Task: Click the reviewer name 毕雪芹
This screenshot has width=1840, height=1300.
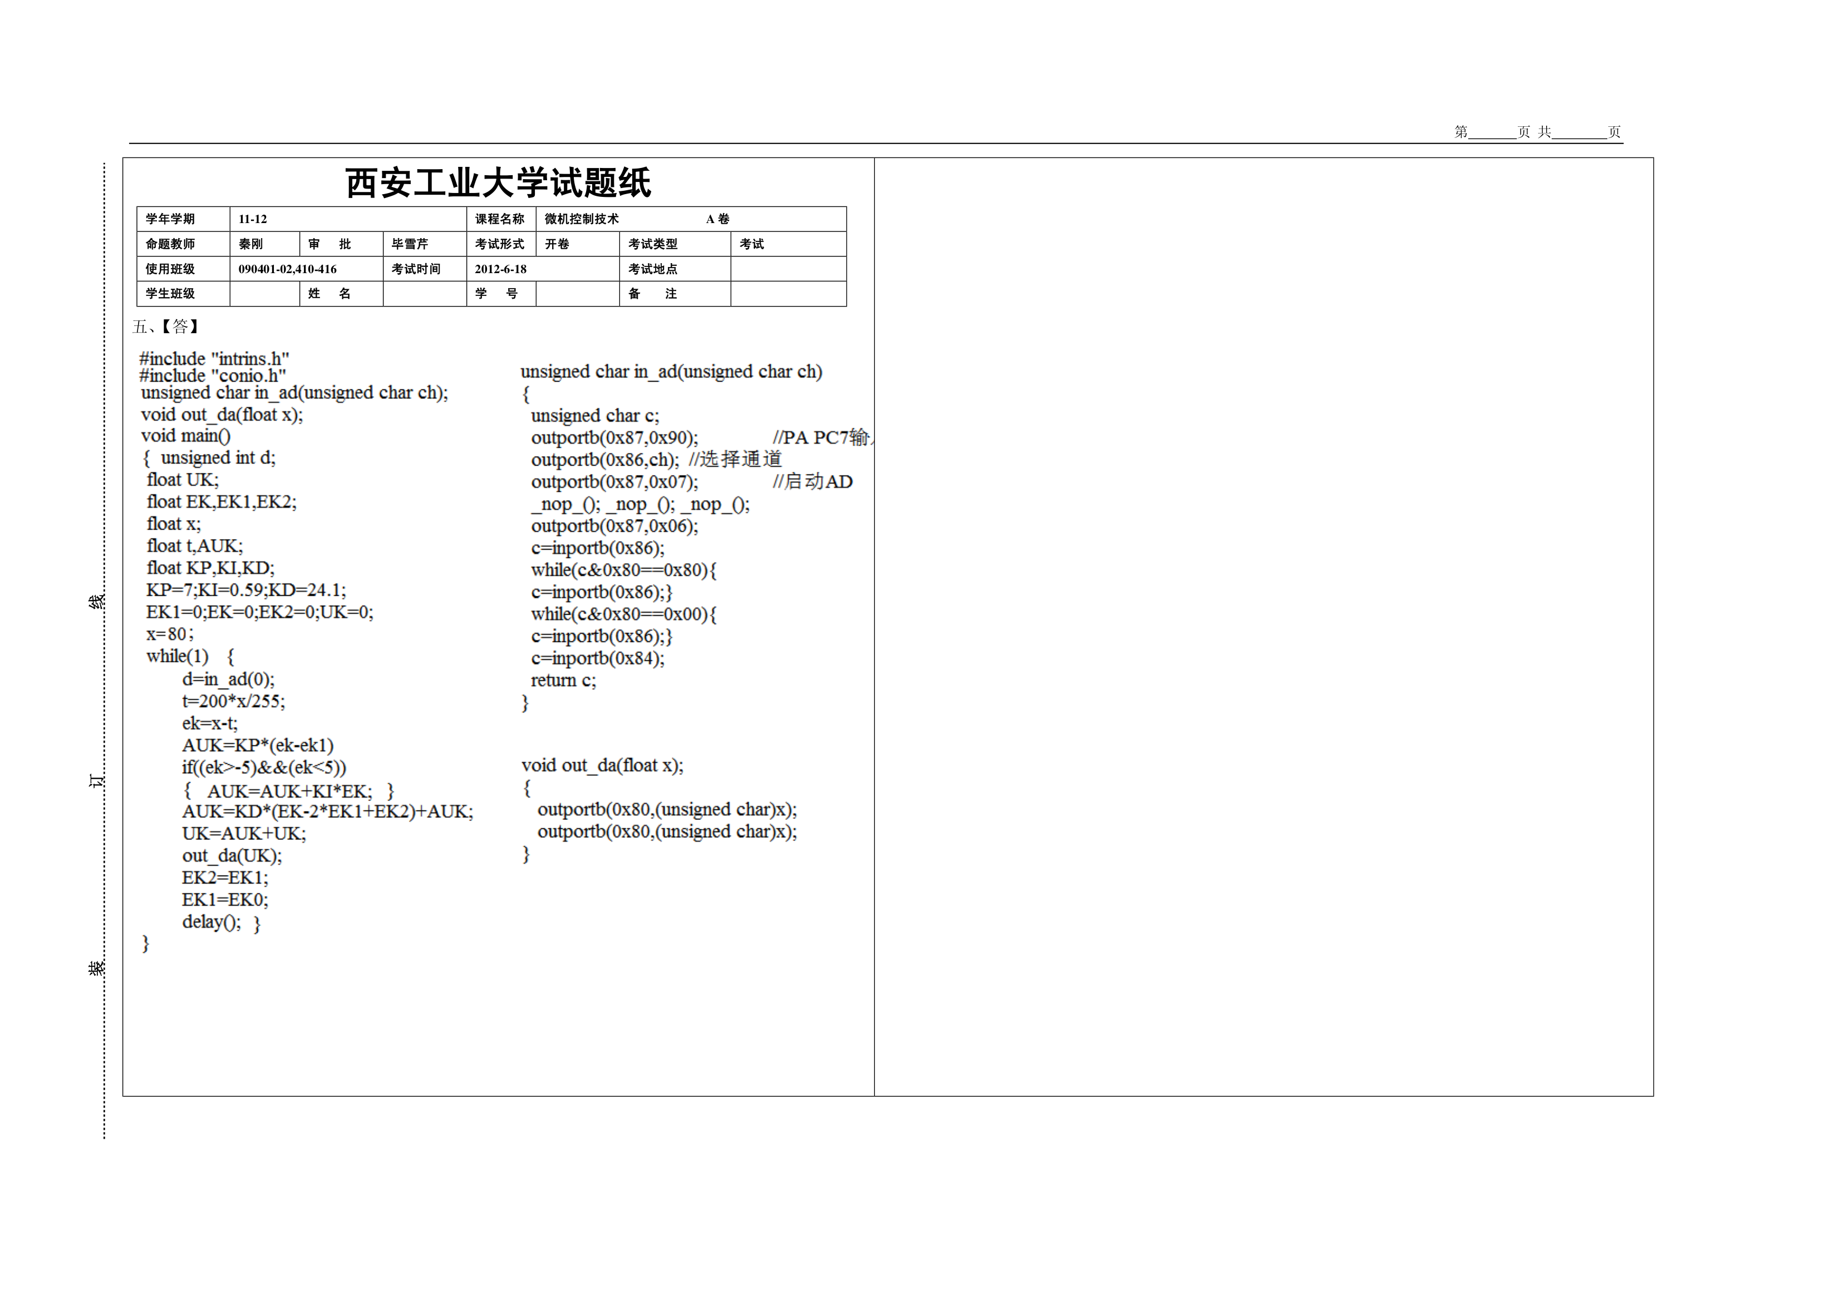Action: click(x=410, y=244)
